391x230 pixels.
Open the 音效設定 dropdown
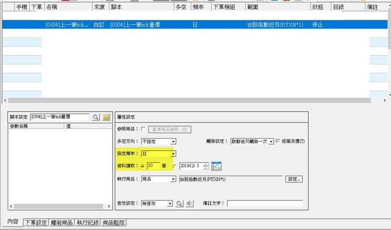tap(169, 203)
